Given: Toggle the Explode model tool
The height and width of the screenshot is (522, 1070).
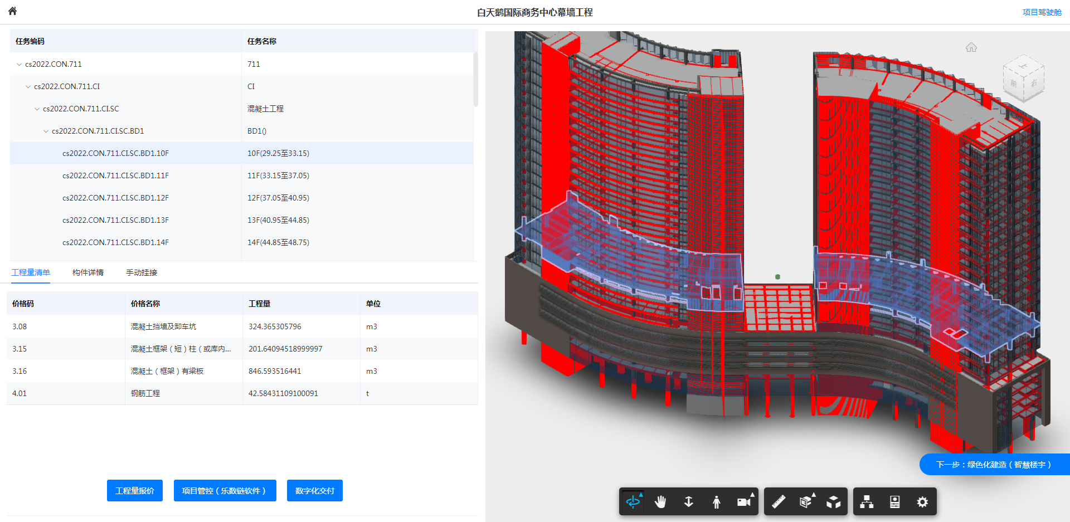Looking at the screenshot, I should tap(834, 502).
